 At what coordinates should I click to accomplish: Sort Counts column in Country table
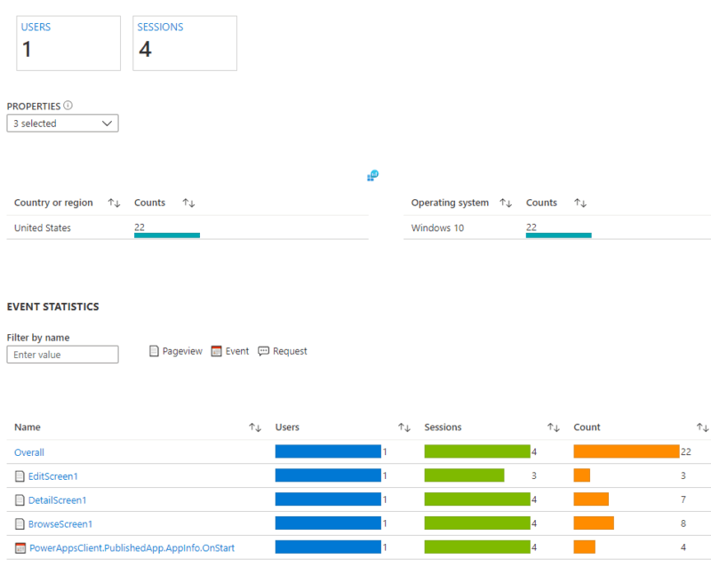[x=188, y=203]
